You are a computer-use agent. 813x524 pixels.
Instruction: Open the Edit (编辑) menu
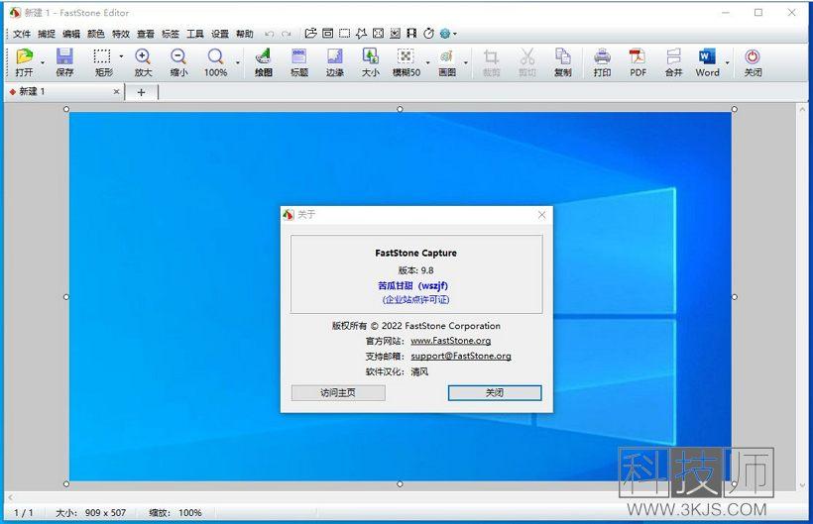(x=71, y=34)
